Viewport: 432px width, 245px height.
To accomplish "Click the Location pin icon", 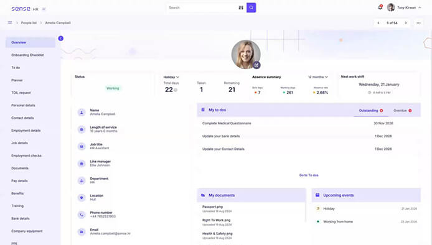I will click(82, 198).
